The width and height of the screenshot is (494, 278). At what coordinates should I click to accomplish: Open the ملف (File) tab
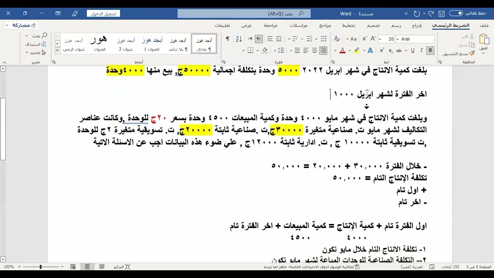[x=484, y=25]
